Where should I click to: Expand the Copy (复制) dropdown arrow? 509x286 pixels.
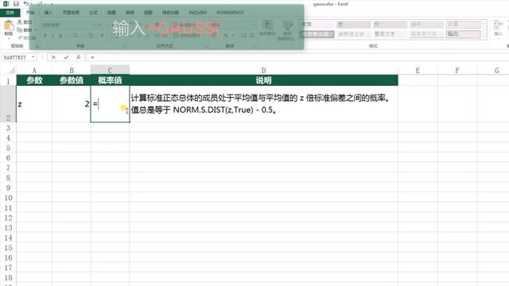(36, 30)
